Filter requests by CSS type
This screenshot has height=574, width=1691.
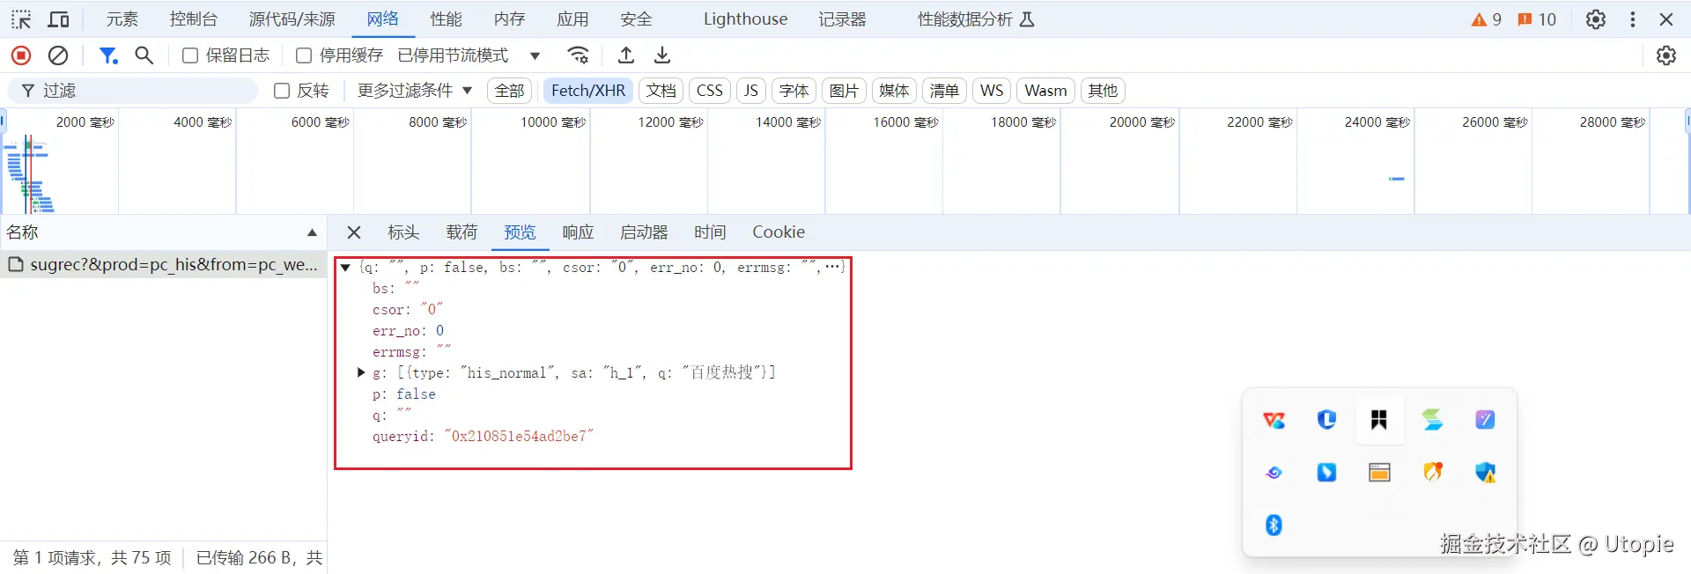pyautogui.click(x=710, y=91)
